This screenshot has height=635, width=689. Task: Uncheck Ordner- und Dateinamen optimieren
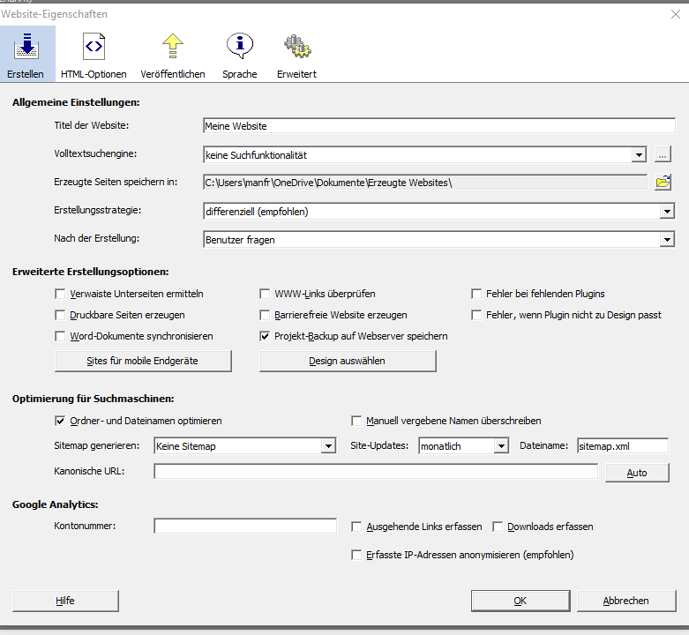60,421
